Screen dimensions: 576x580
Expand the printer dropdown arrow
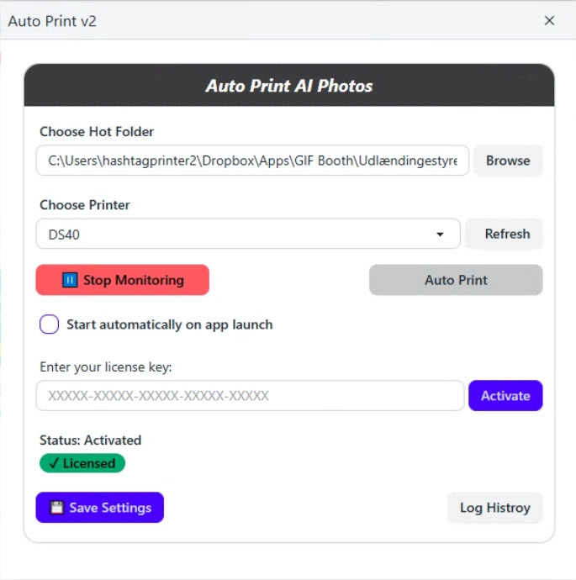[440, 235]
